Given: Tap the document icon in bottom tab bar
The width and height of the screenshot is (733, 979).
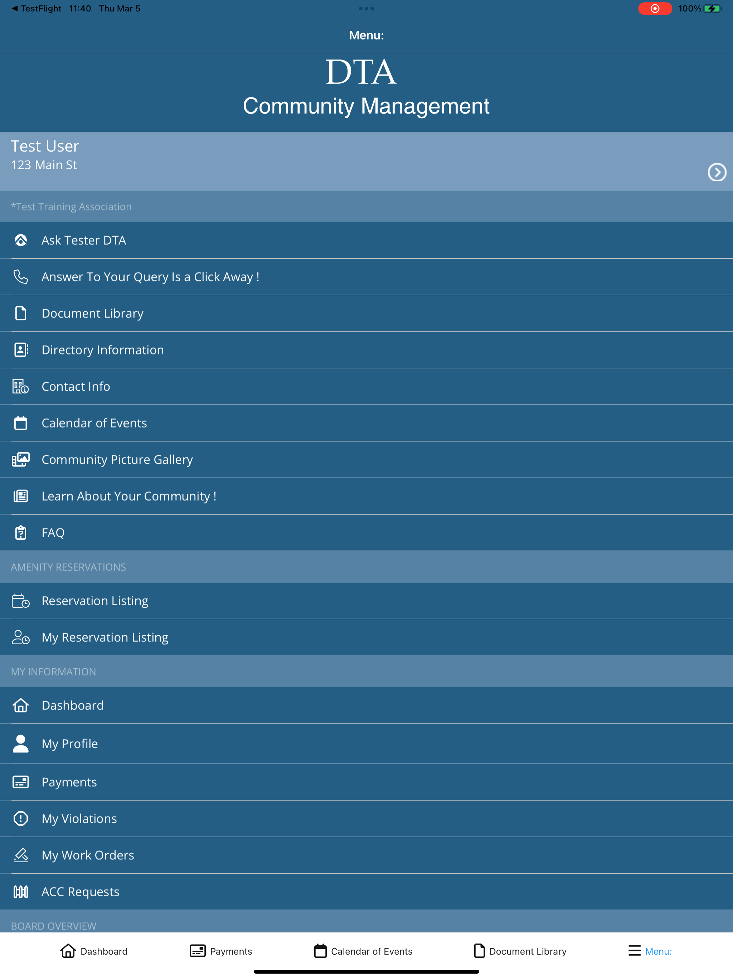Looking at the screenshot, I should click(x=479, y=951).
